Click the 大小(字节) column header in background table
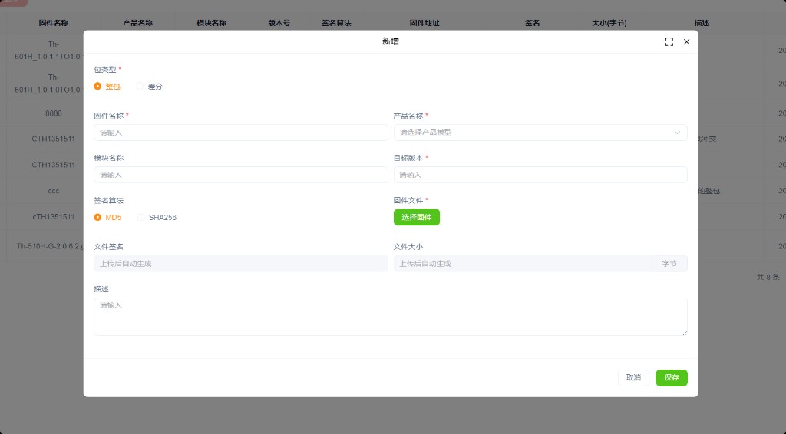The image size is (786, 434). click(609, 23)
